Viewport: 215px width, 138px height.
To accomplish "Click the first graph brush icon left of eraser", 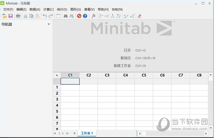I will pos(126,16).
